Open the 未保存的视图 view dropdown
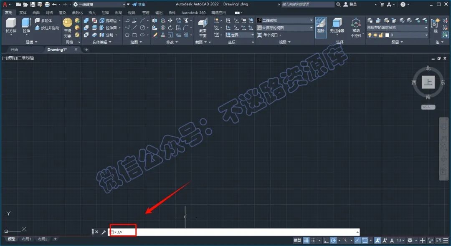 pos(284,28)
